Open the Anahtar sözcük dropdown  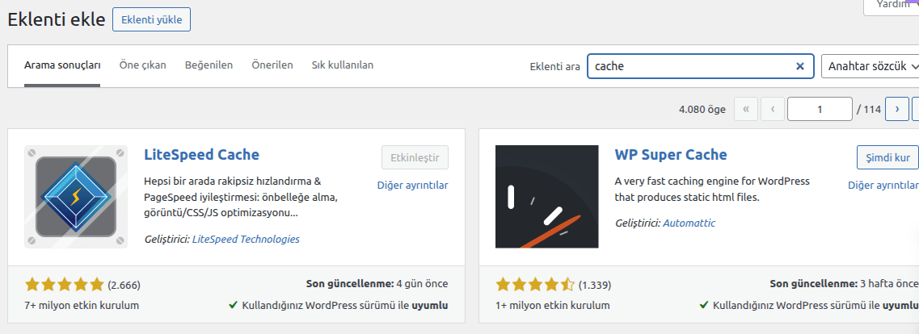[870, 66]
